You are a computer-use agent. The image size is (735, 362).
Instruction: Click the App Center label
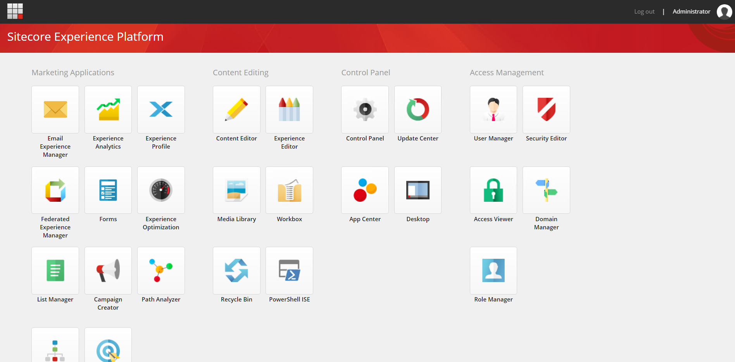[x=365, y=219]
